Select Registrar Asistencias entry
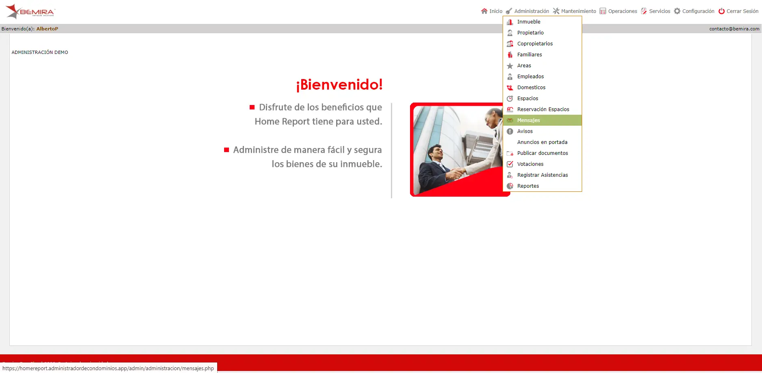 coord(542,175)
